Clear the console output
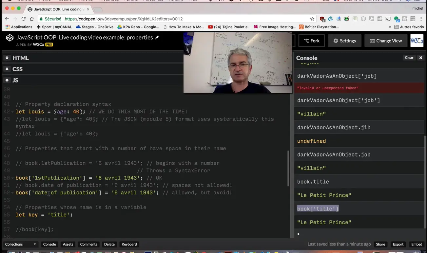This screenshot has height=253, width=427. click(x=409, y=58)
